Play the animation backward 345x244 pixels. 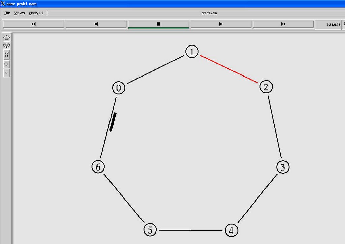click(x=96, y=24)
